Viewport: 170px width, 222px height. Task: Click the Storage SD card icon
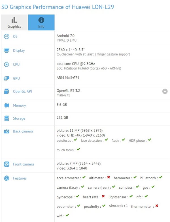[x=7, y=118]
